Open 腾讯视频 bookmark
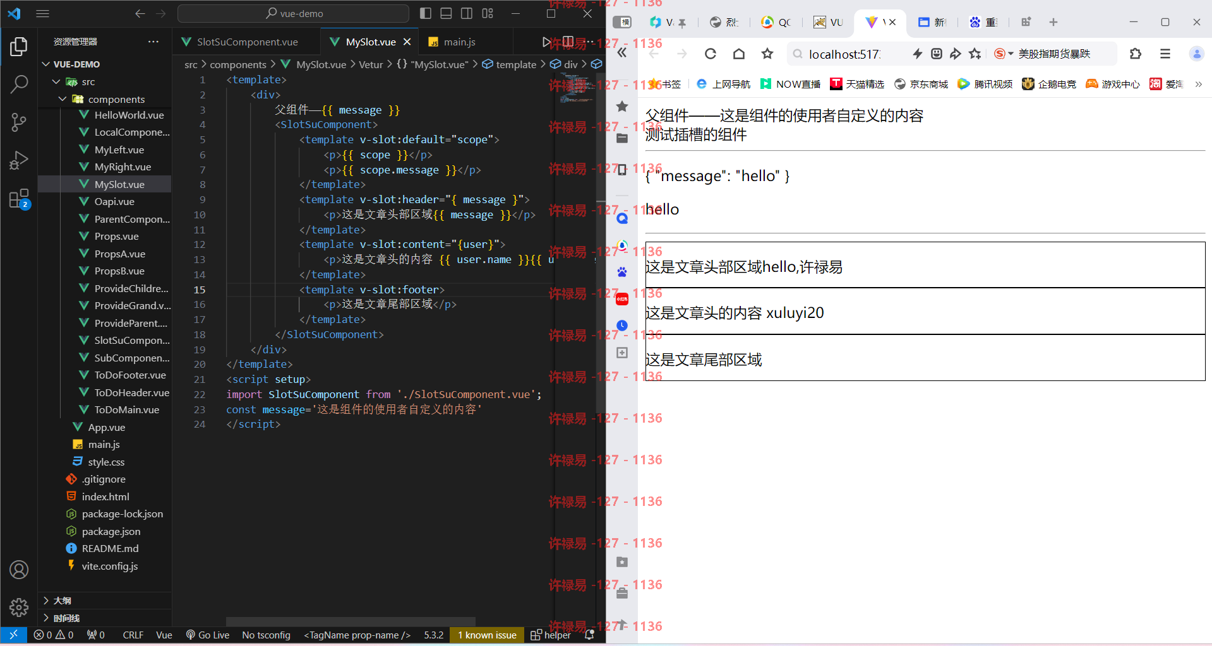This screenshot has width=1212, height=646. 985,85
